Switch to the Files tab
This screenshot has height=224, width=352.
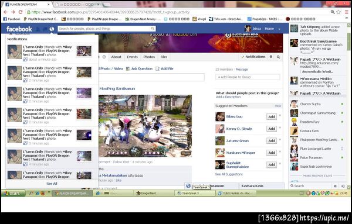point(164,57)
